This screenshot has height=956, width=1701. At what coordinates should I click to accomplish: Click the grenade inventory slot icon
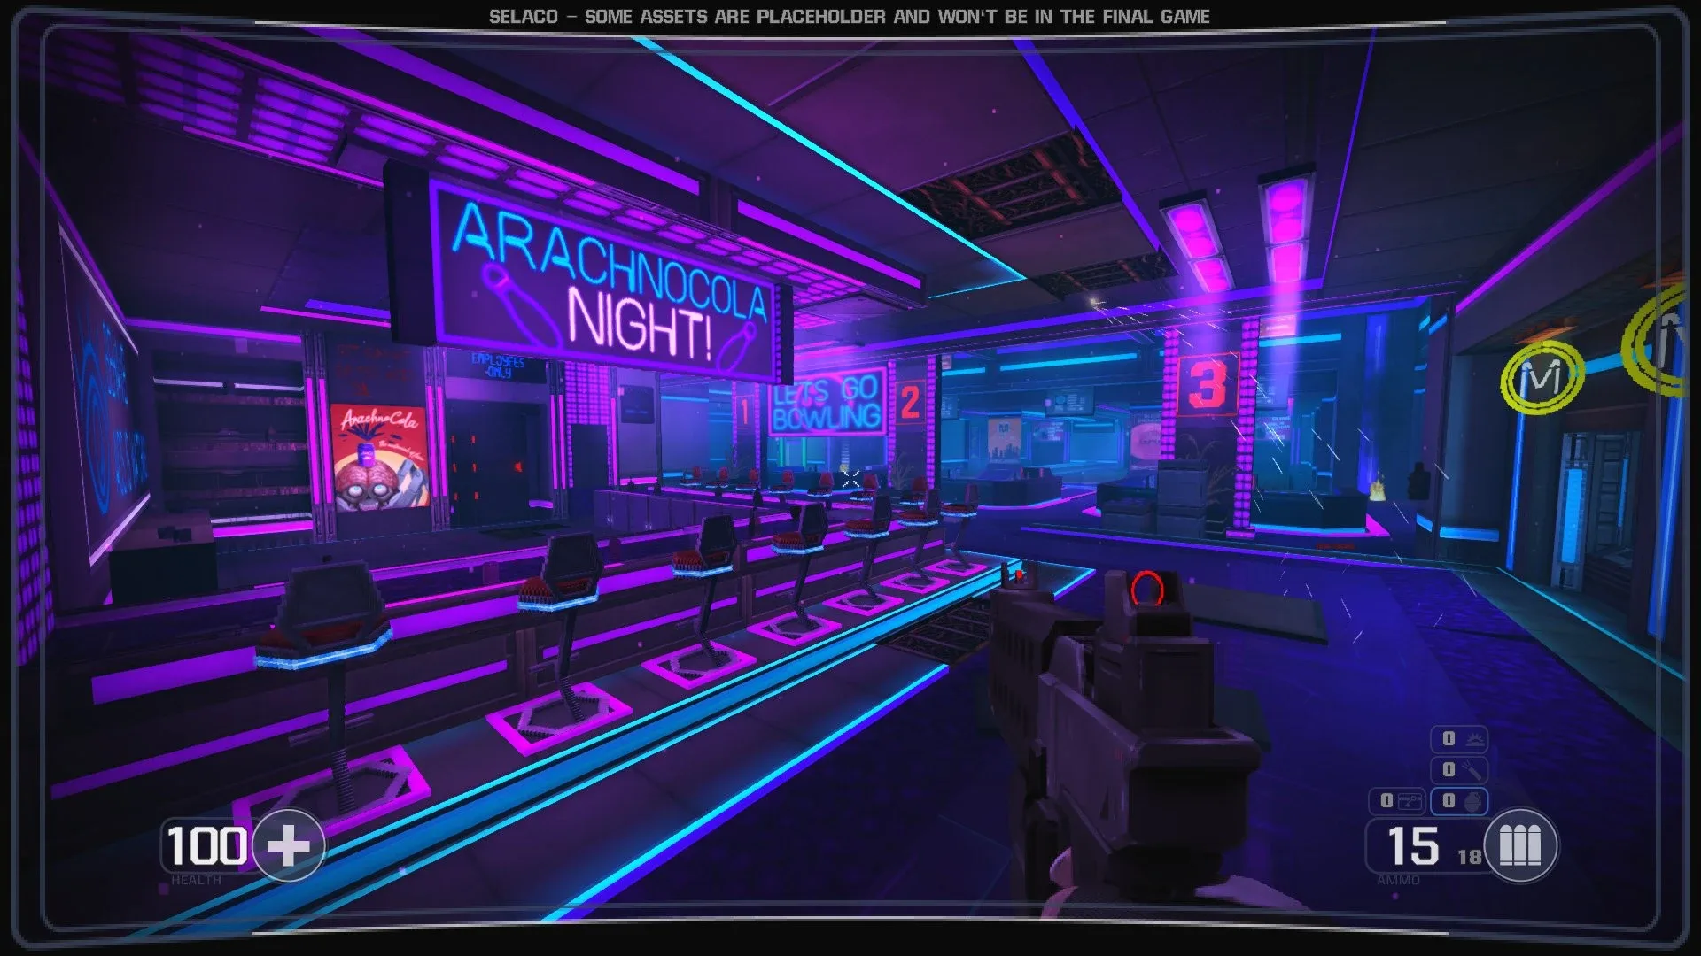1472,802
